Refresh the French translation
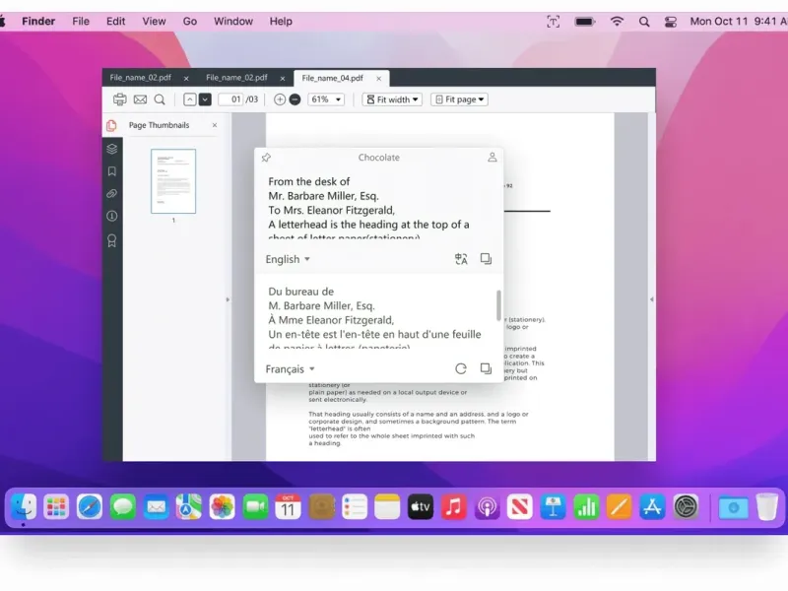The width and height of the screenshot is (788, 591). click(461, 368)
